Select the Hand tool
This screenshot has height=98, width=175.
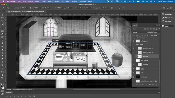tap(2, 75)
